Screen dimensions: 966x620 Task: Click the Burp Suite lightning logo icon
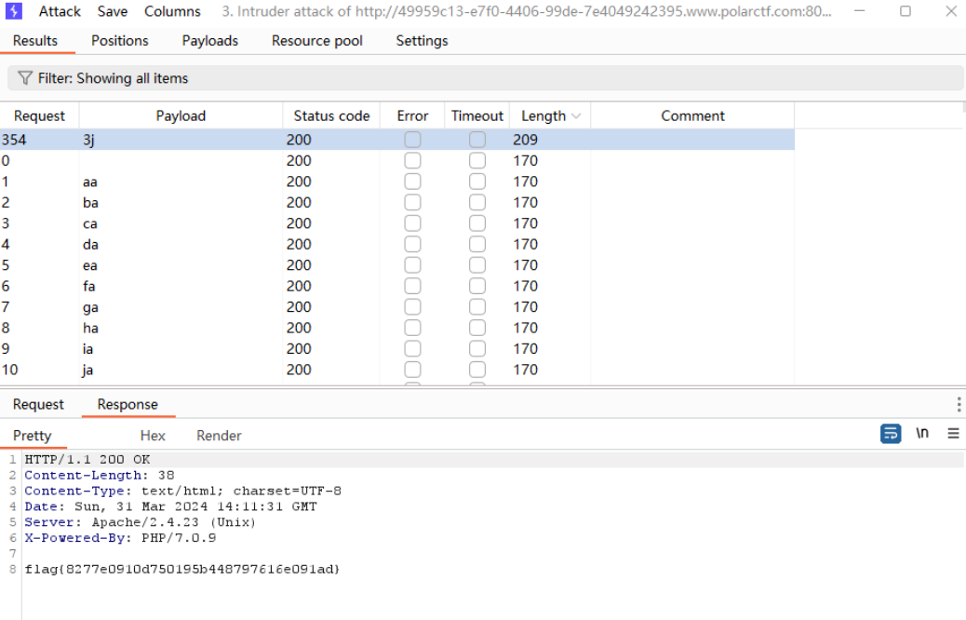[14, 11]
